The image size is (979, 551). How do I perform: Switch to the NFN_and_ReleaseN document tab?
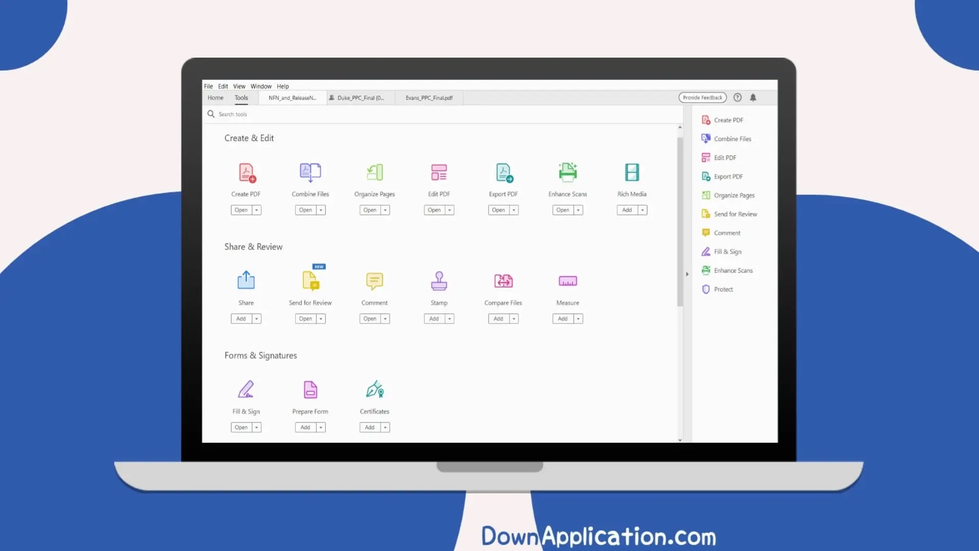pos(293,98)
